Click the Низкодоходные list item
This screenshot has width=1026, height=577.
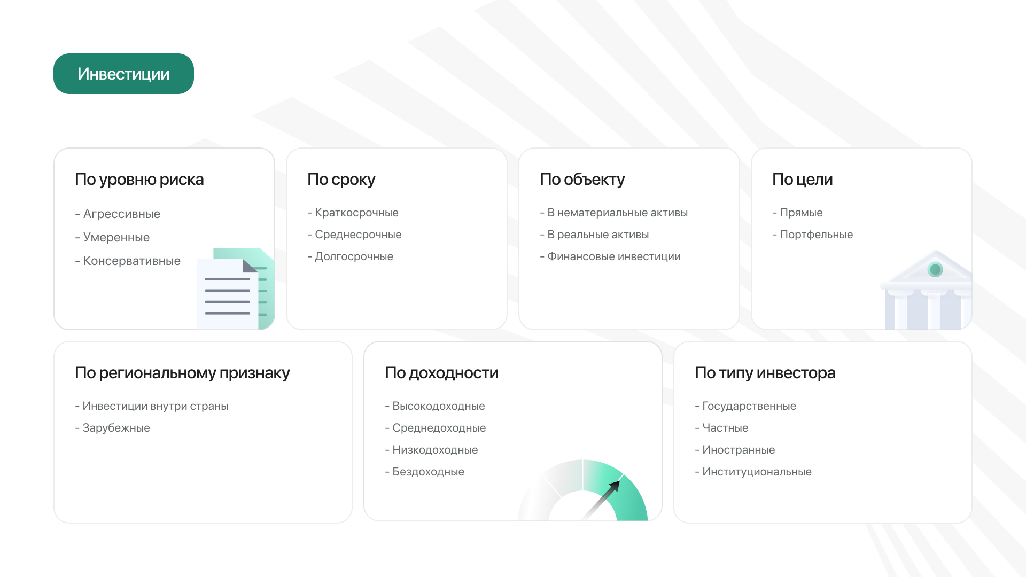[431, 450]
